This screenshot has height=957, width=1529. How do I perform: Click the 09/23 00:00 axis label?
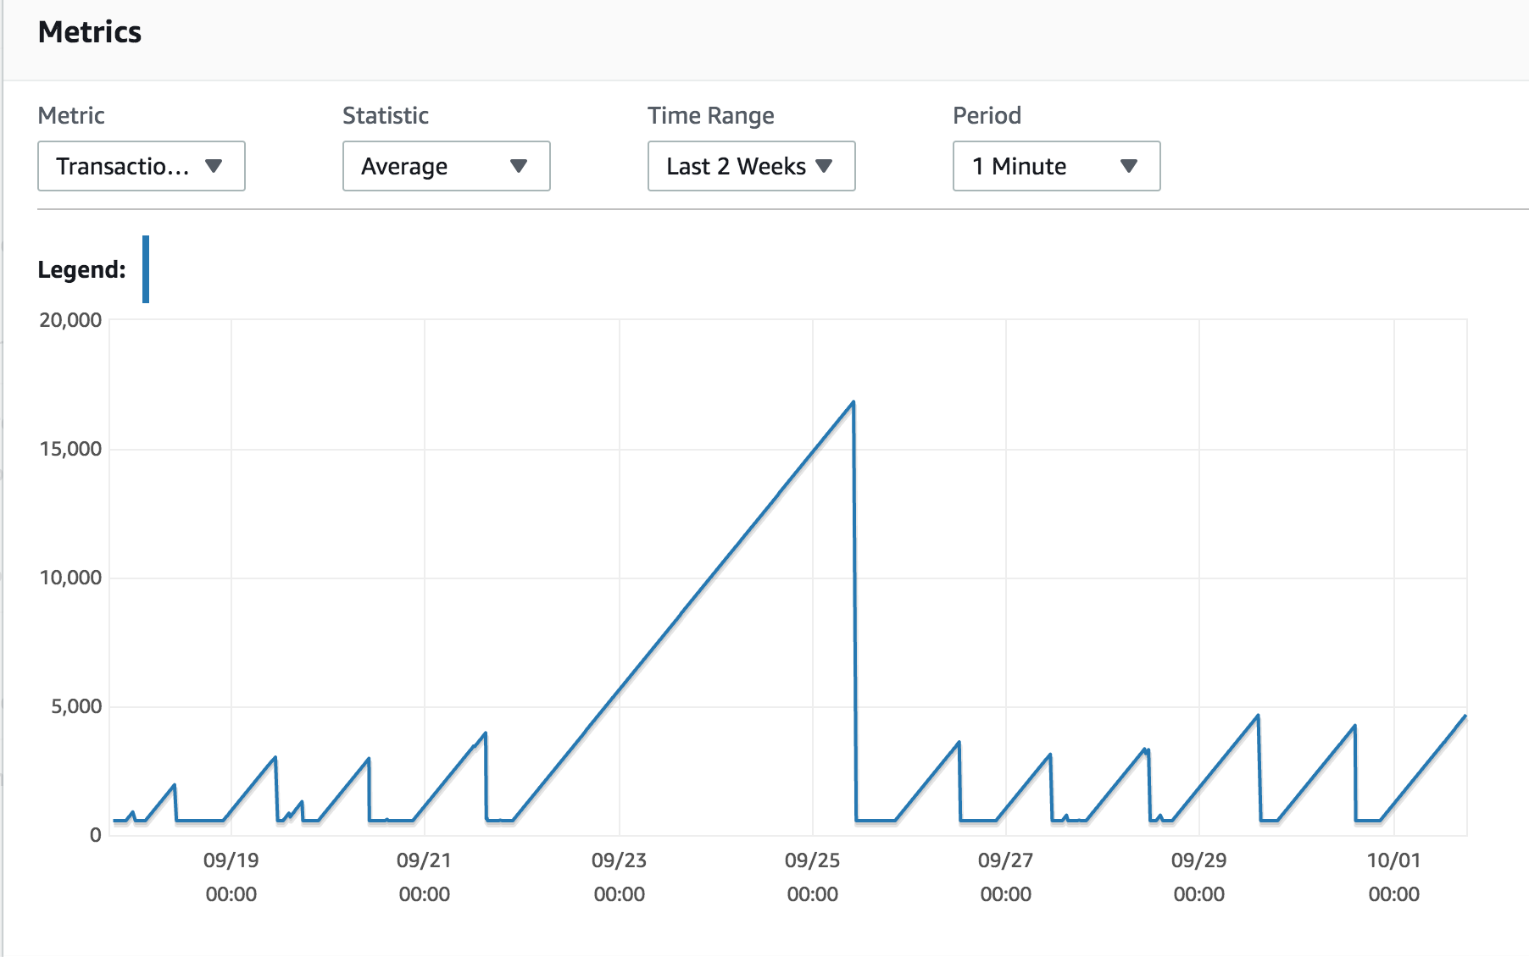620,877
